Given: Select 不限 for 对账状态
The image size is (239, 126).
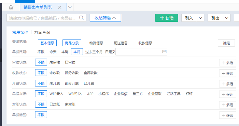Looking at the screenshot, I should click(x=41, y=104).
